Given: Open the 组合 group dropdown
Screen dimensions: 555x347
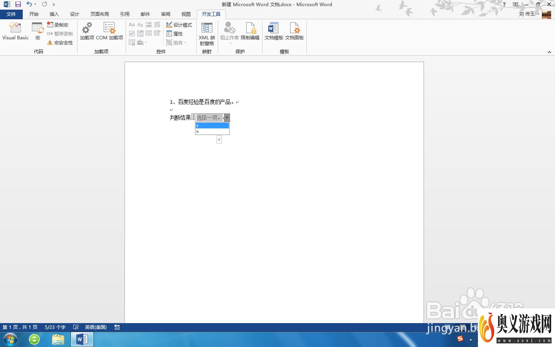Looking at the screenshot, I should [177, 42].
